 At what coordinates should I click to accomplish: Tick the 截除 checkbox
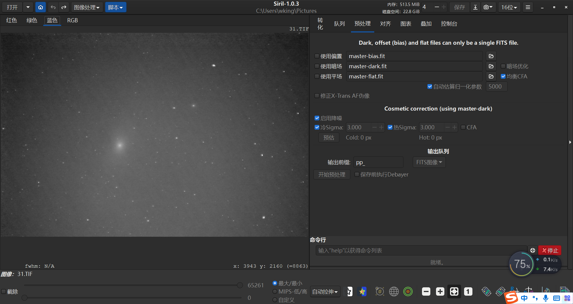(x=4, y=291)
